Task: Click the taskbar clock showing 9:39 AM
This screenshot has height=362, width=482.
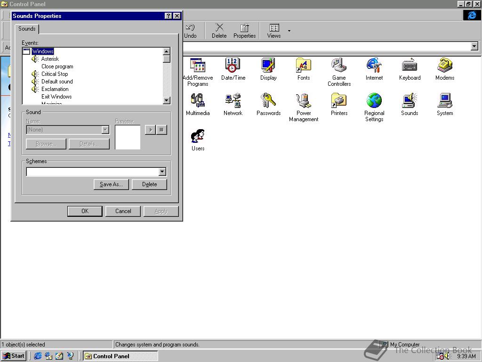Action: tap(466, 356)
